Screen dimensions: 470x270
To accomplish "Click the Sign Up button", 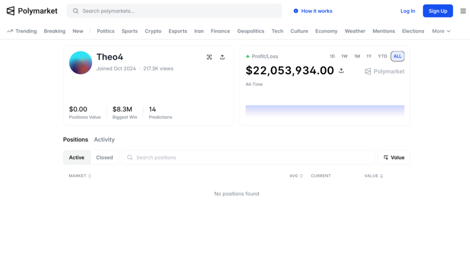I will 438,11.
